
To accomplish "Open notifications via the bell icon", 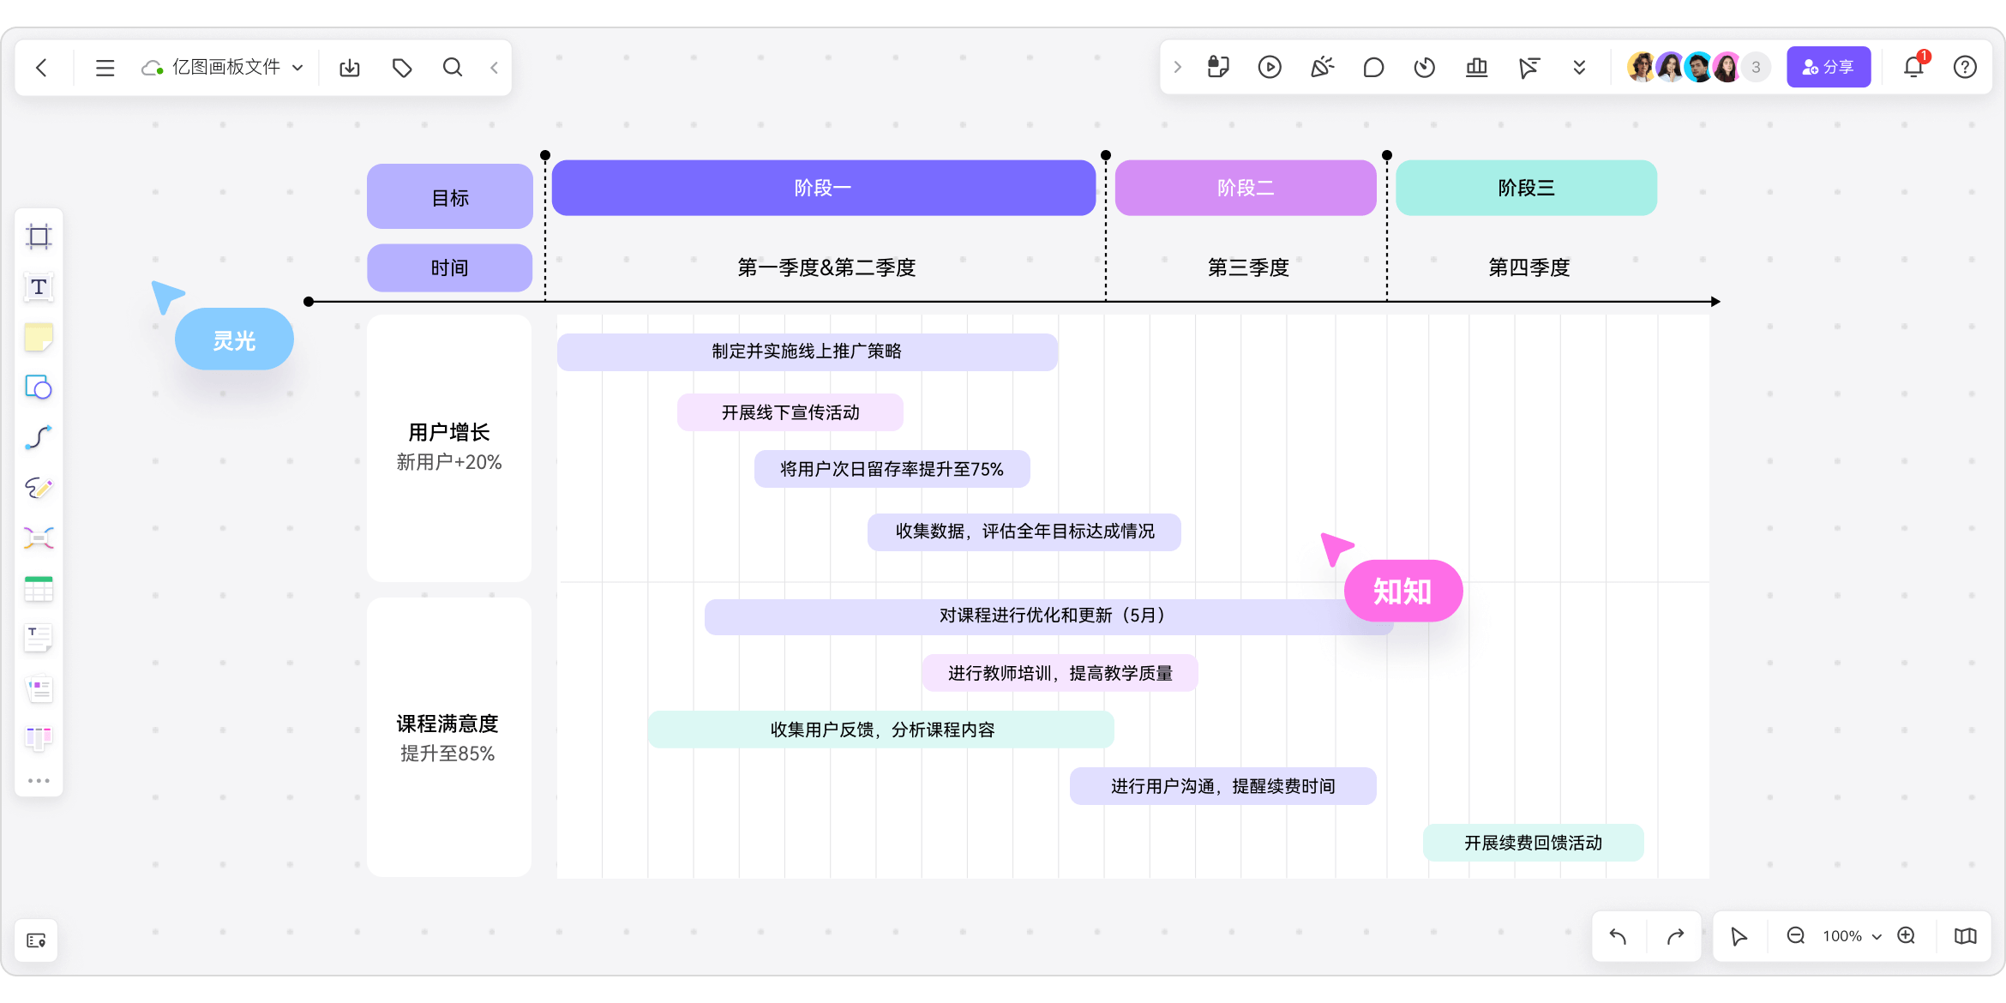I will pyautogui.click(x=1913, y=67).
